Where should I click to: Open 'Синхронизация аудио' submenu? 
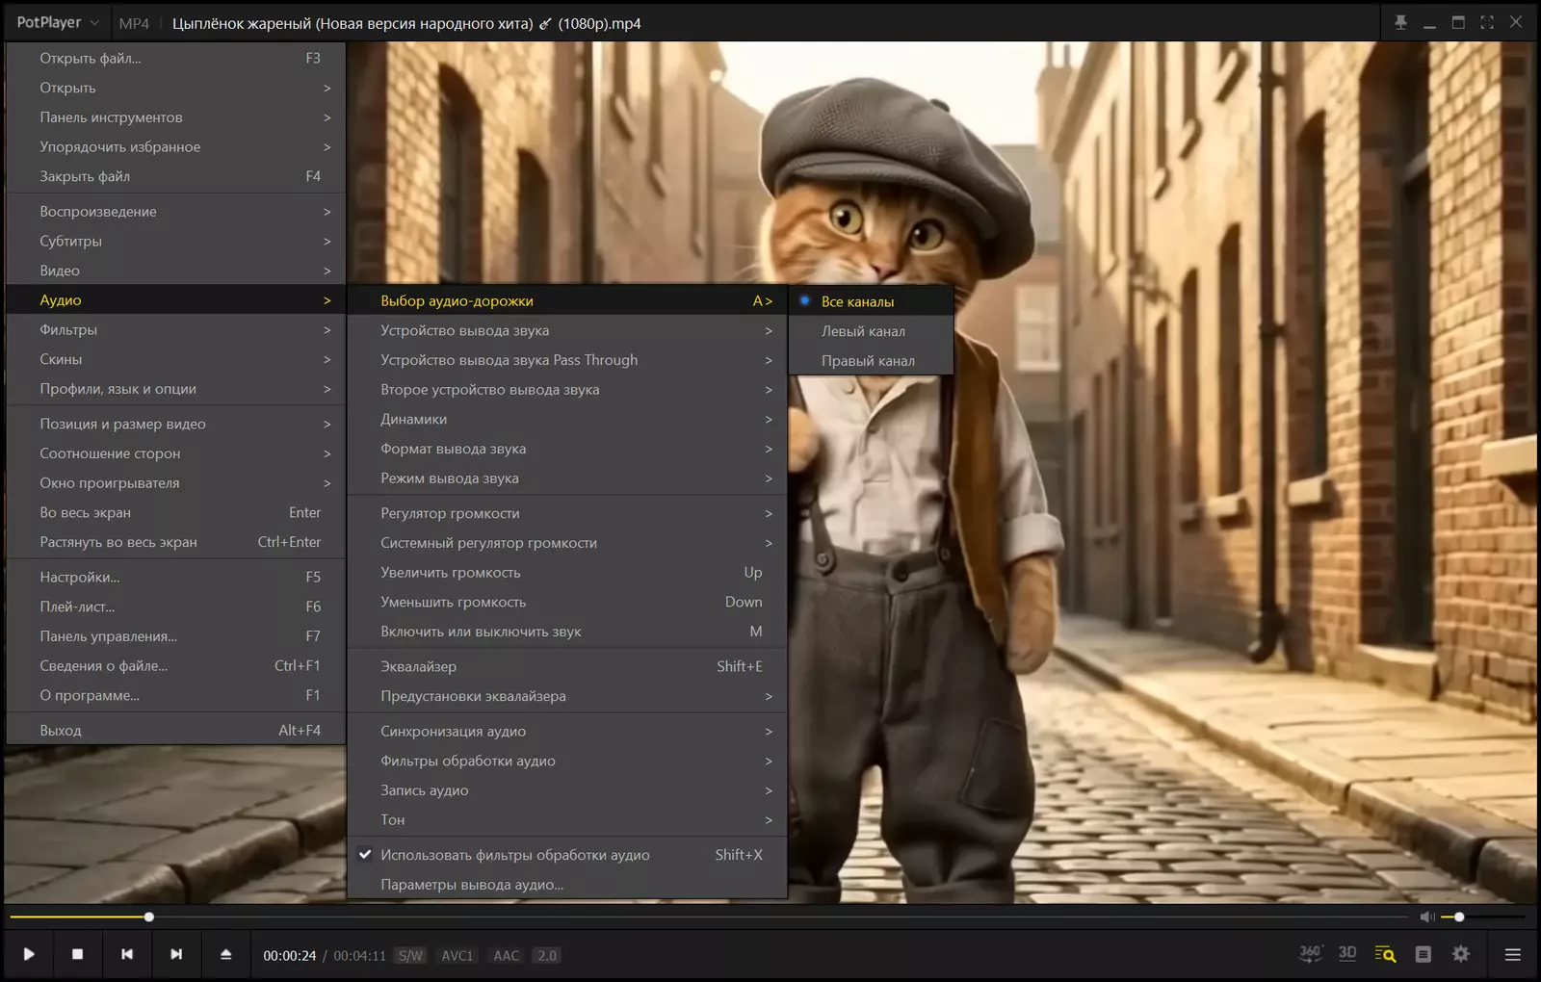click(567, 731)
